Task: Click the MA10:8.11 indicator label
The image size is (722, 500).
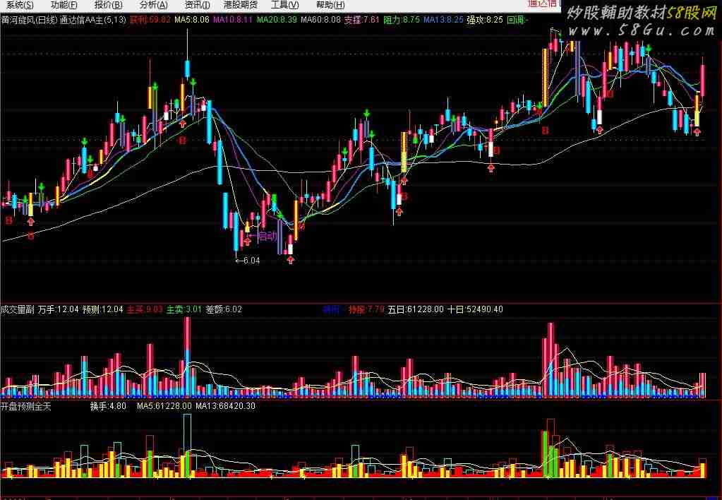Action: [x=232, y=20]
